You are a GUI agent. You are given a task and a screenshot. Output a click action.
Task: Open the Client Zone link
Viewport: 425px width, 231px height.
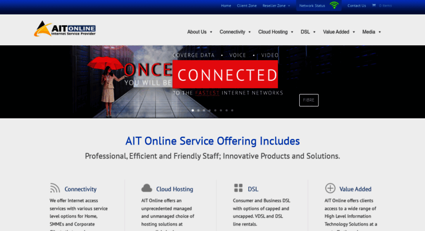(x=247, y=5)
